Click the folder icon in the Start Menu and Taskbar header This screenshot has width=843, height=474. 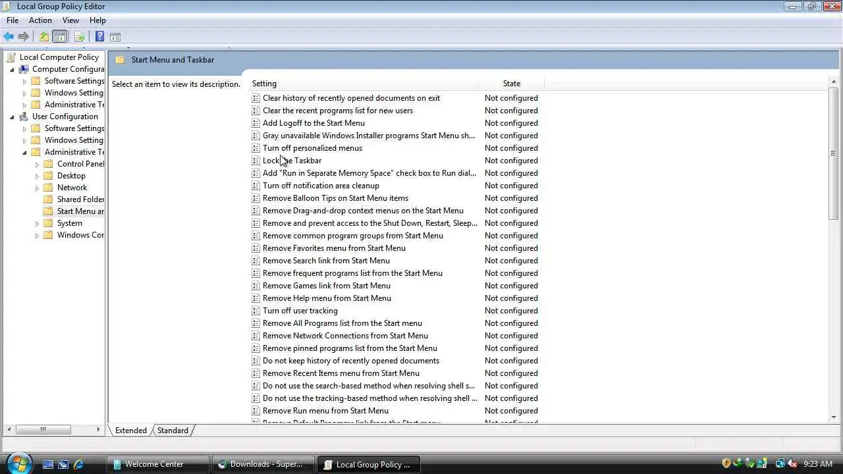coord(120,60)
